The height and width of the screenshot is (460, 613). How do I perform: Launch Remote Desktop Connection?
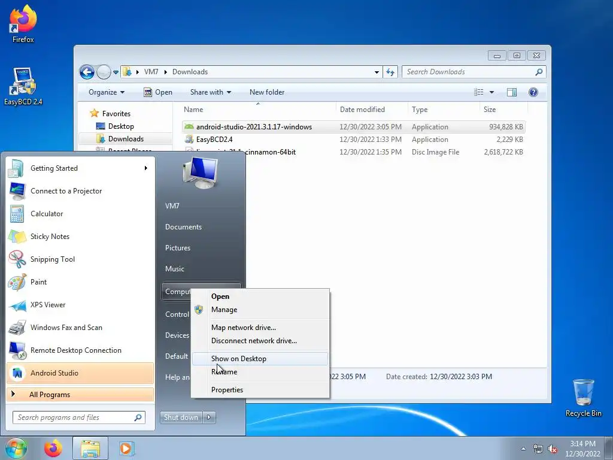point(80,350)
